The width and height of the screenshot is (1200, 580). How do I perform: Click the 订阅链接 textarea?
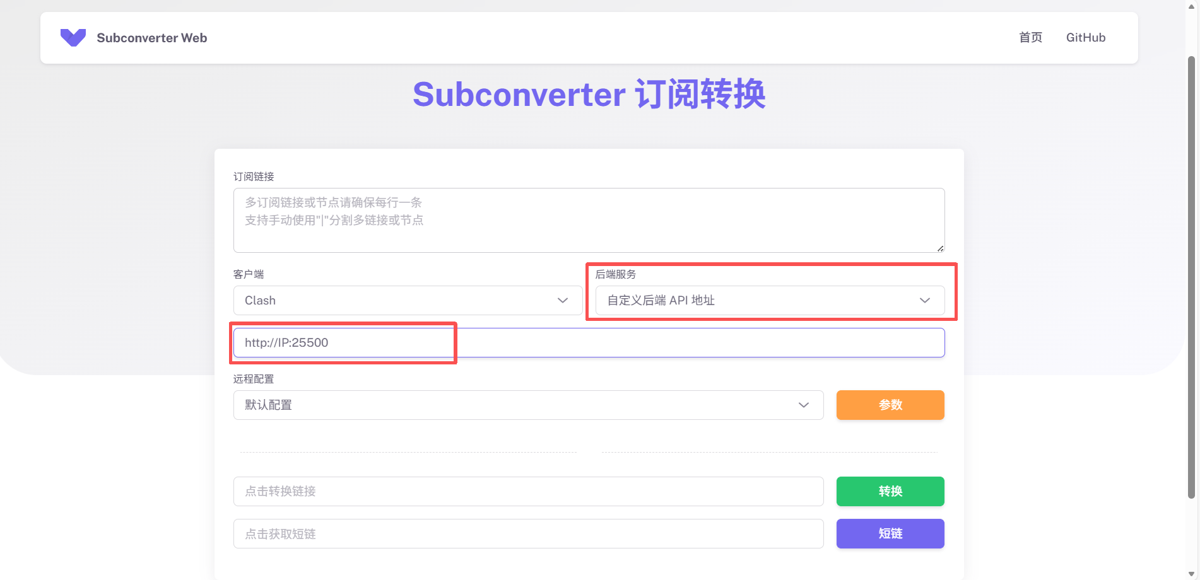588,220
